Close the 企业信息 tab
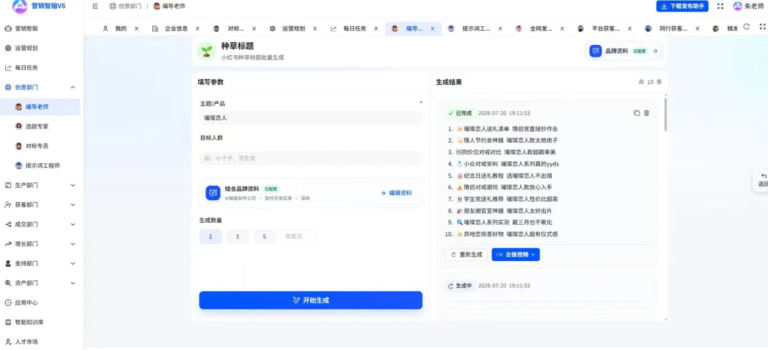 click(198, 29)
